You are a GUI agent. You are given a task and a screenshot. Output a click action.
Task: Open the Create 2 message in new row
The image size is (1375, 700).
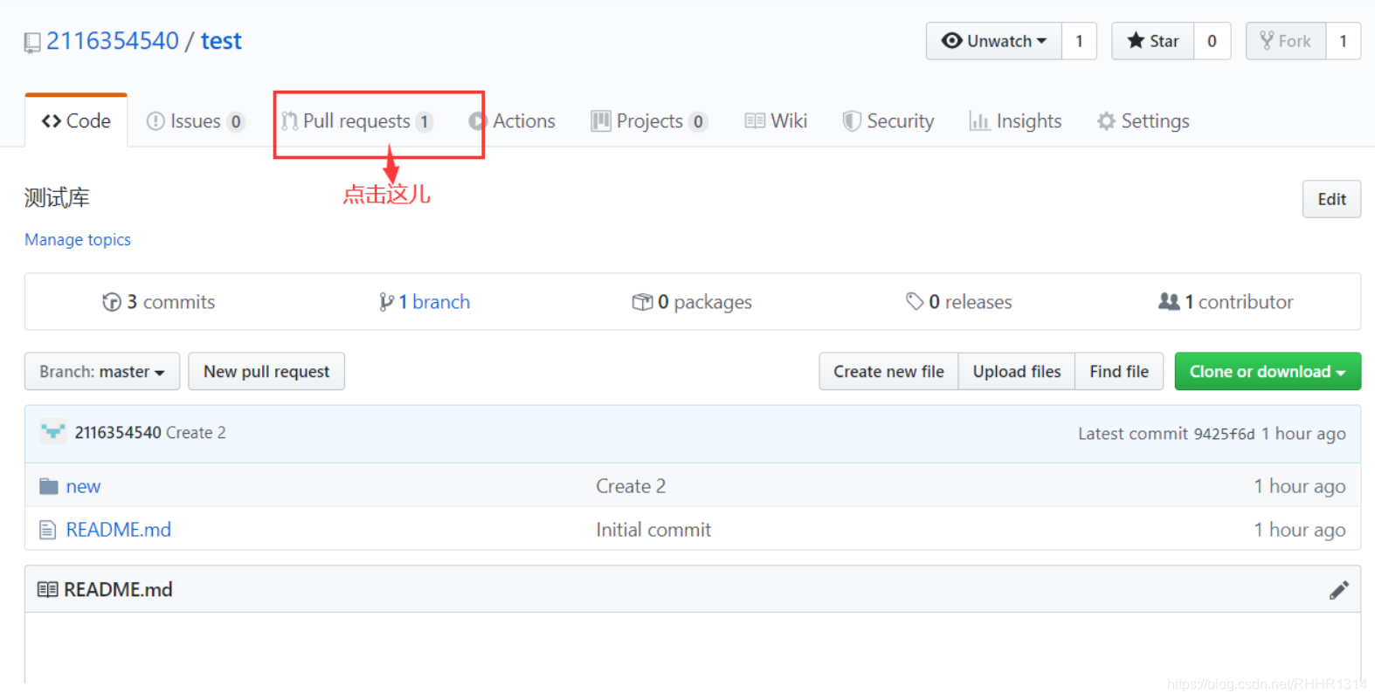[631, 486]
